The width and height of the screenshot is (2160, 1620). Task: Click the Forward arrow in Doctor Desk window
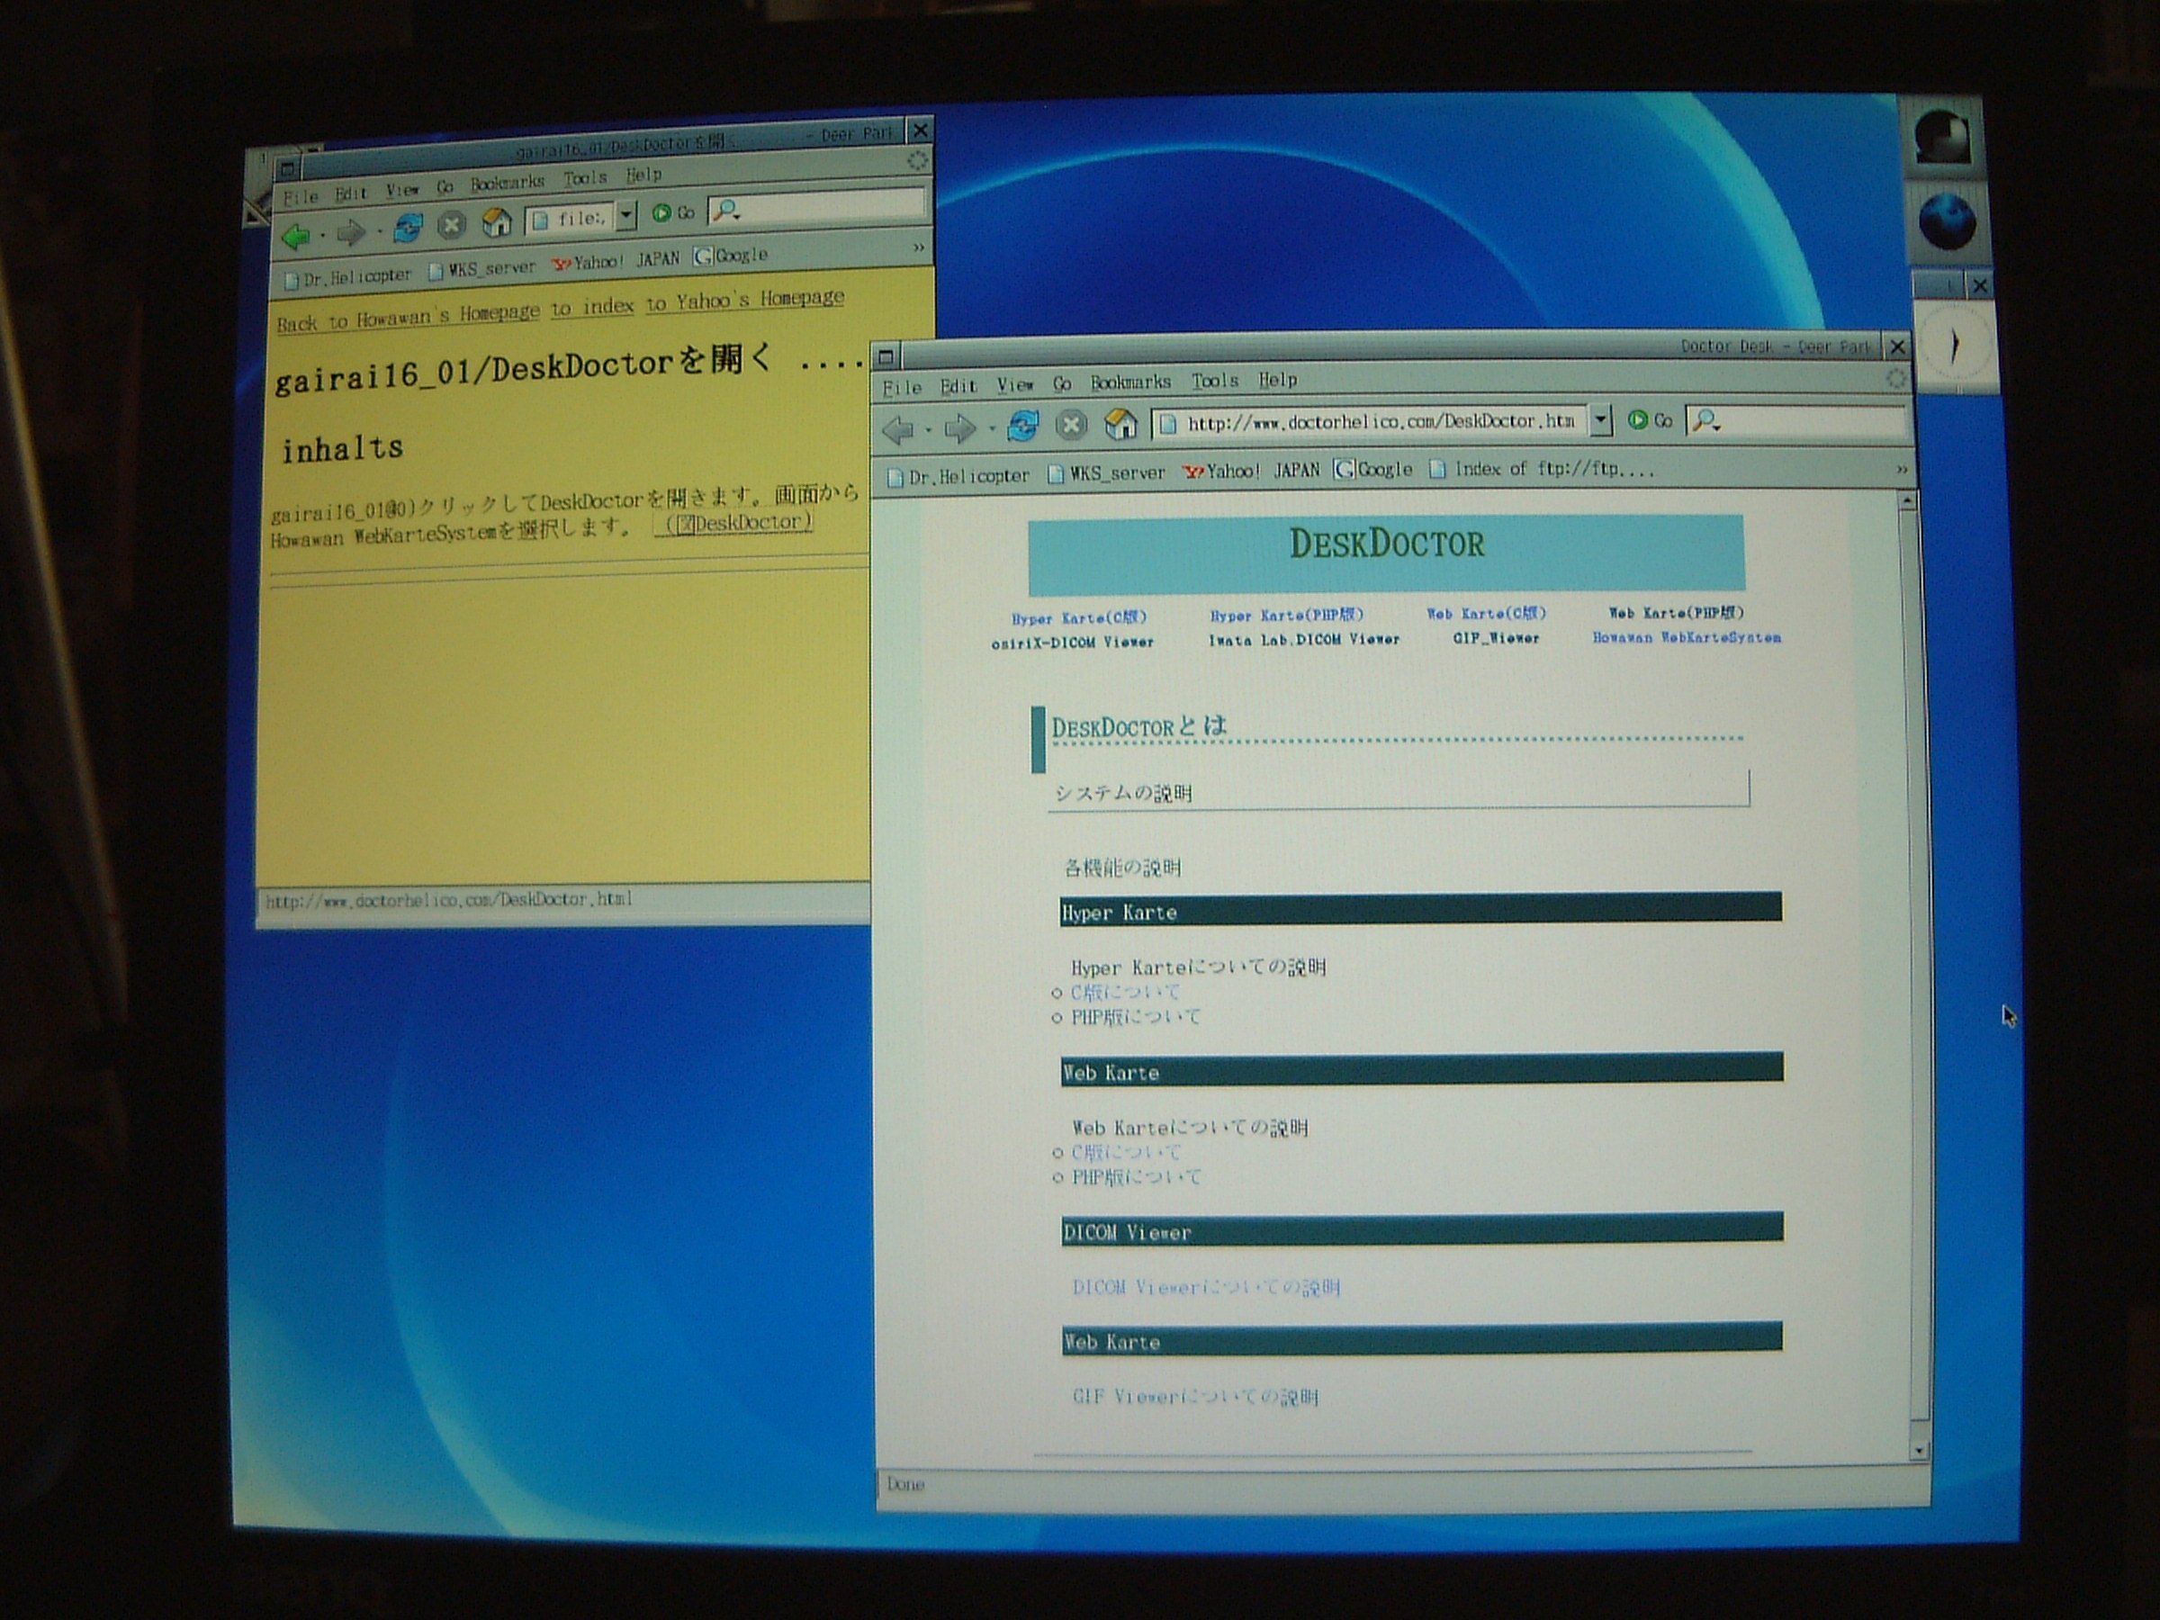coord(960,427)
